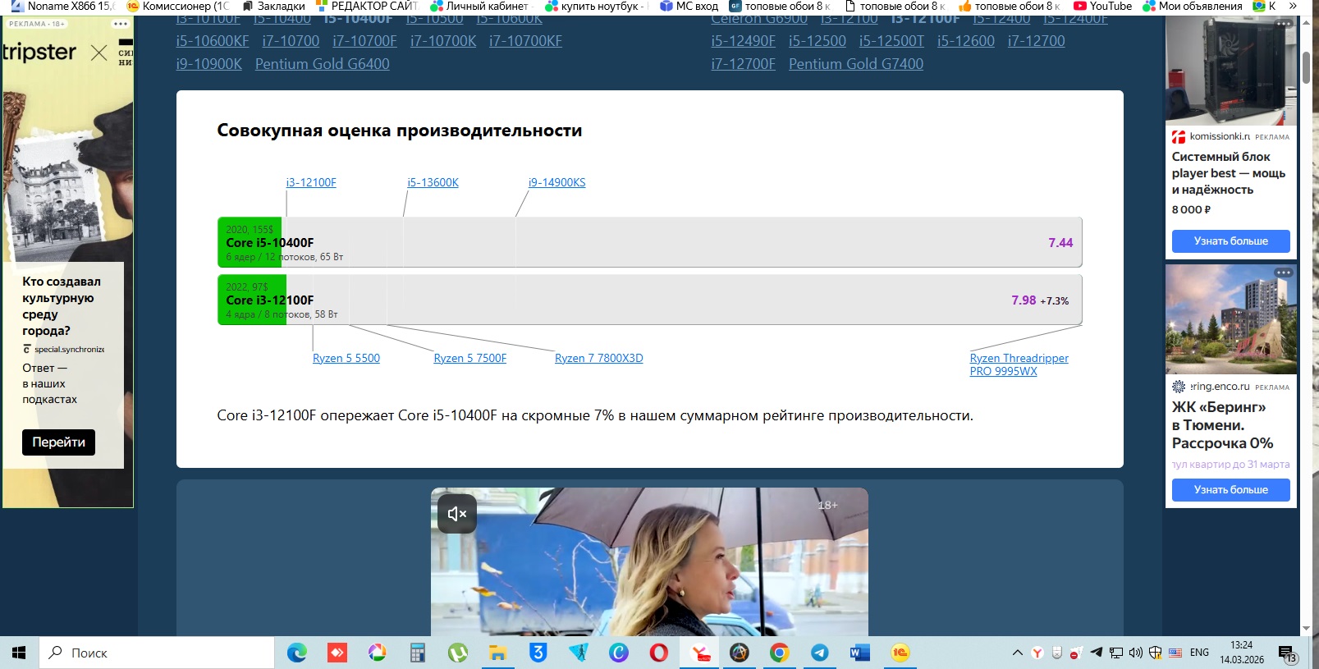Image resolution: width=1319 pixels, height=669 pixels.
Task: Unmute the video with the speaker icon
Action: (x=456, y=514)
